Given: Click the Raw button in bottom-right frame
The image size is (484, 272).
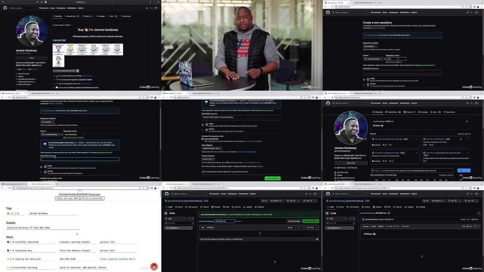Looking at the screenshot, I should pyautogui.click(x=463, y=226).
